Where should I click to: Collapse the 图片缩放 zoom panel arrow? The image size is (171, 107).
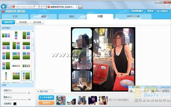(x=130, y=87)
